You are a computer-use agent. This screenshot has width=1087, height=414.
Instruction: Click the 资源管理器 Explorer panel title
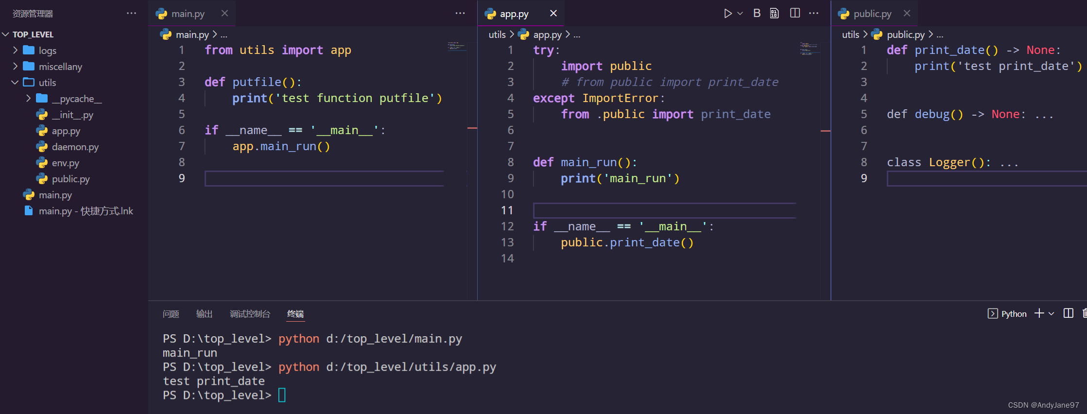tap(33, 14)
